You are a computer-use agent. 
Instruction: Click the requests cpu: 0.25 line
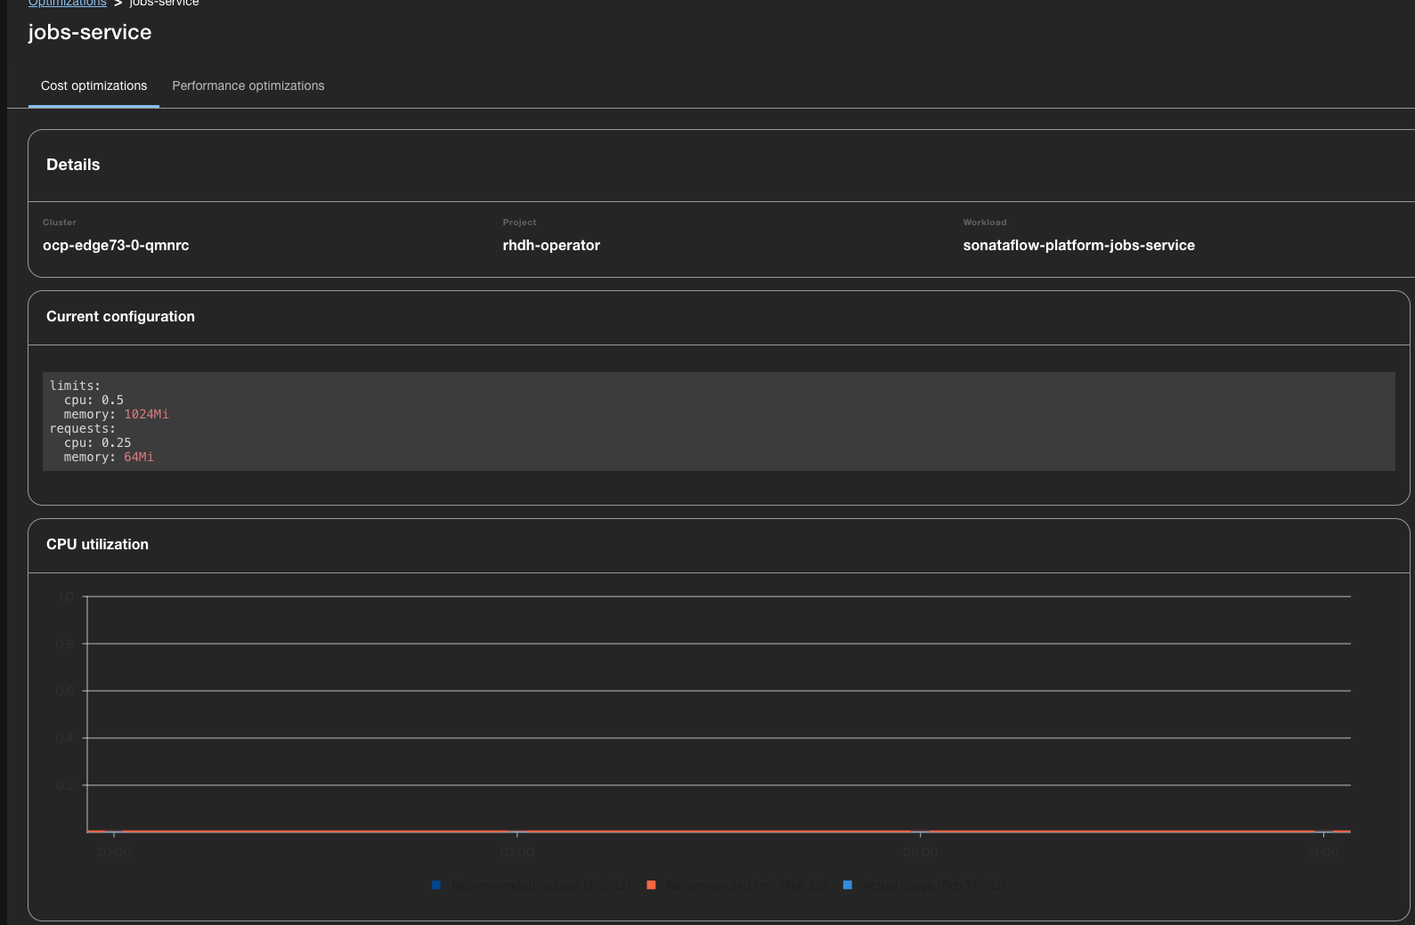(97, 442)
